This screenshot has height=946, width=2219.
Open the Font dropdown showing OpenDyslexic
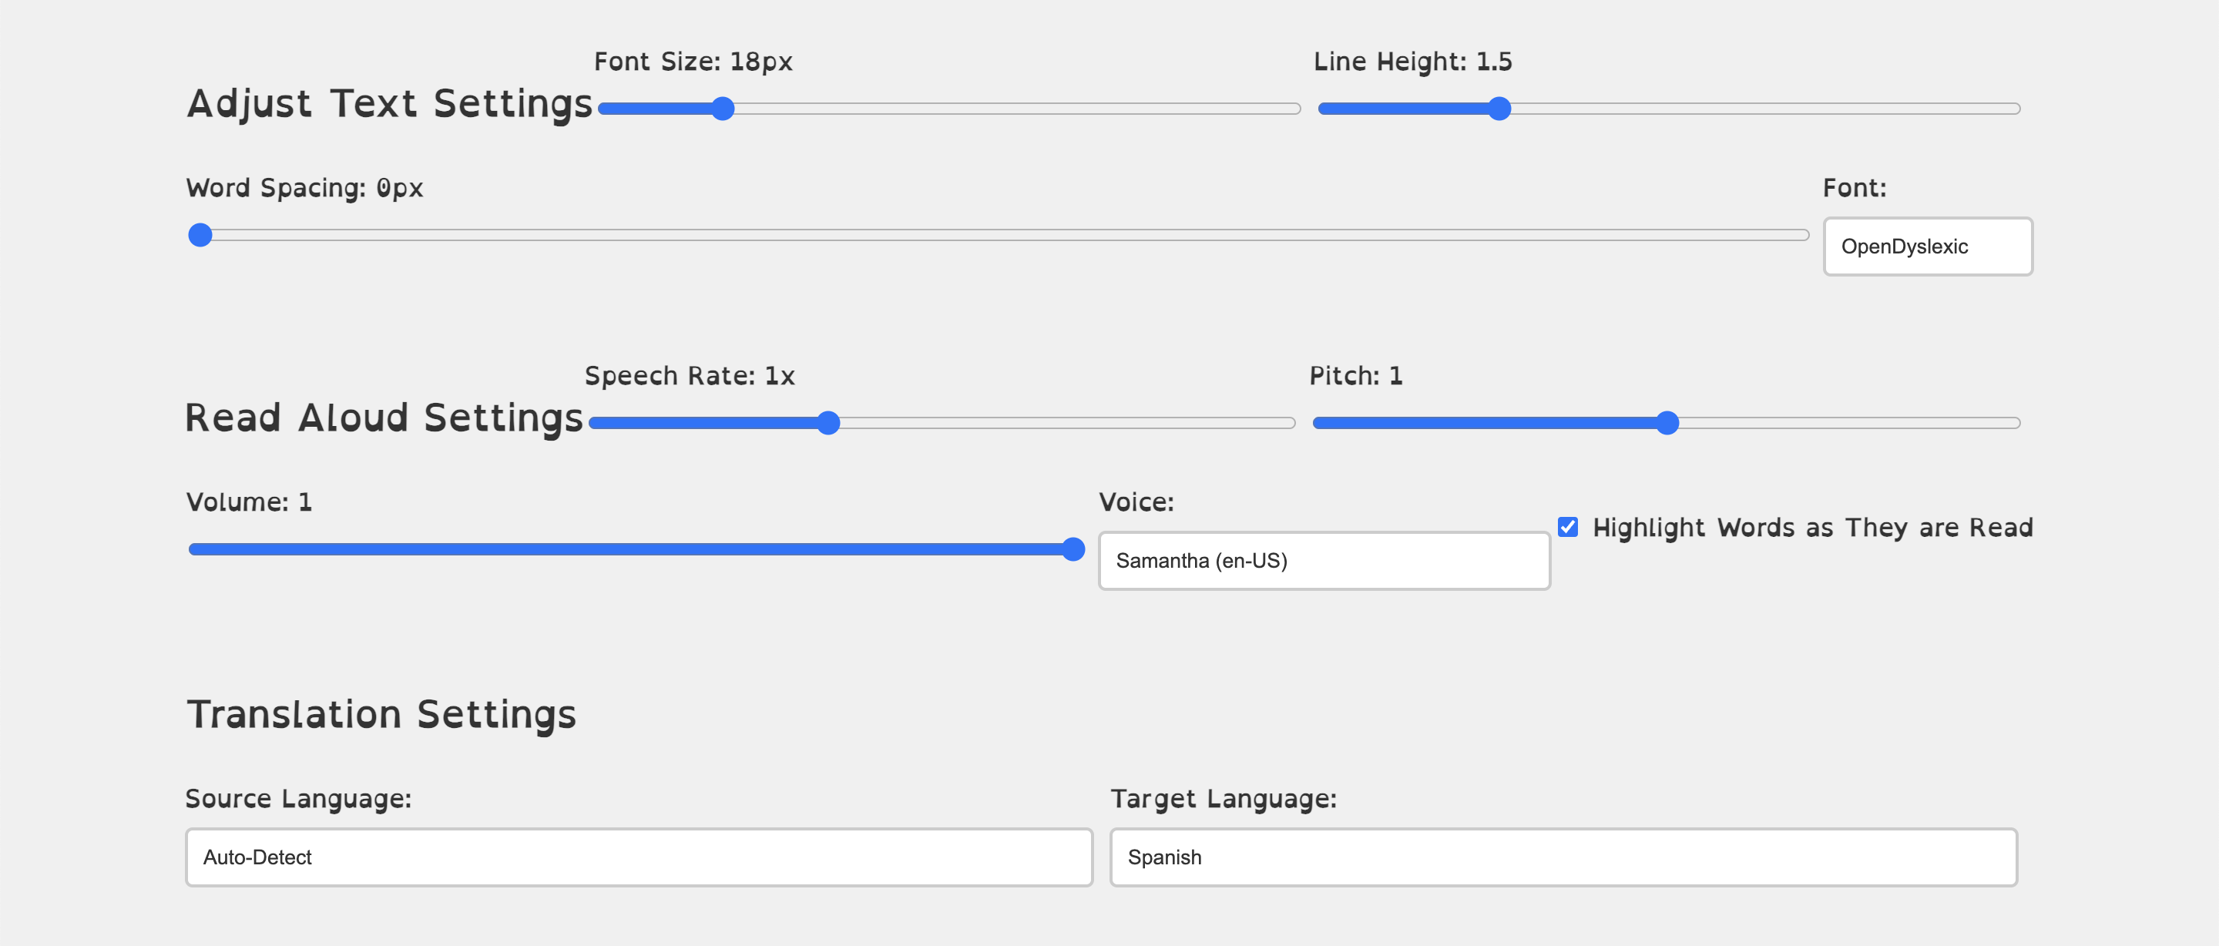[1927, 247]
